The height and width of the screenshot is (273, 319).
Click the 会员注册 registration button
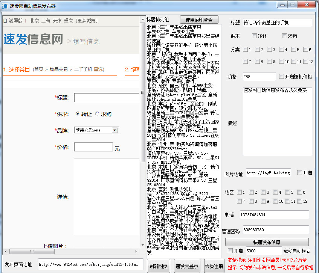point(214,266)
